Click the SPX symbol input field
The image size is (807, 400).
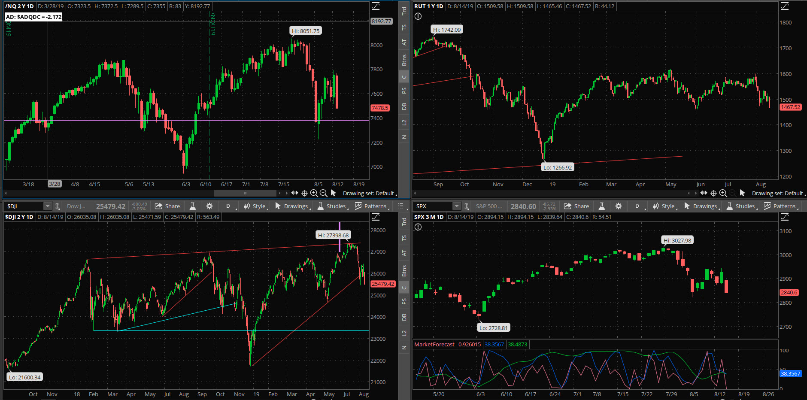pyautogui.click(x=433, y=206)
